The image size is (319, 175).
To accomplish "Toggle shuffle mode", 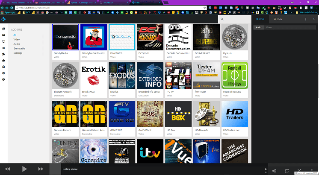I will point(299,170).
